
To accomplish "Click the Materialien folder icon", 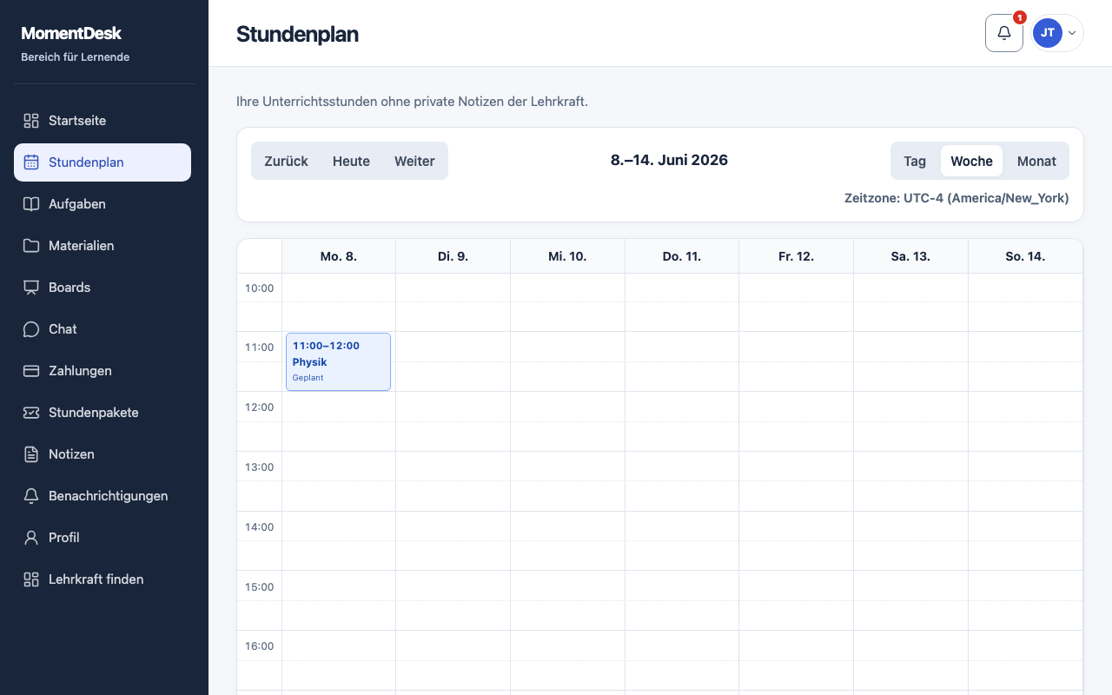I will point(31,246).
